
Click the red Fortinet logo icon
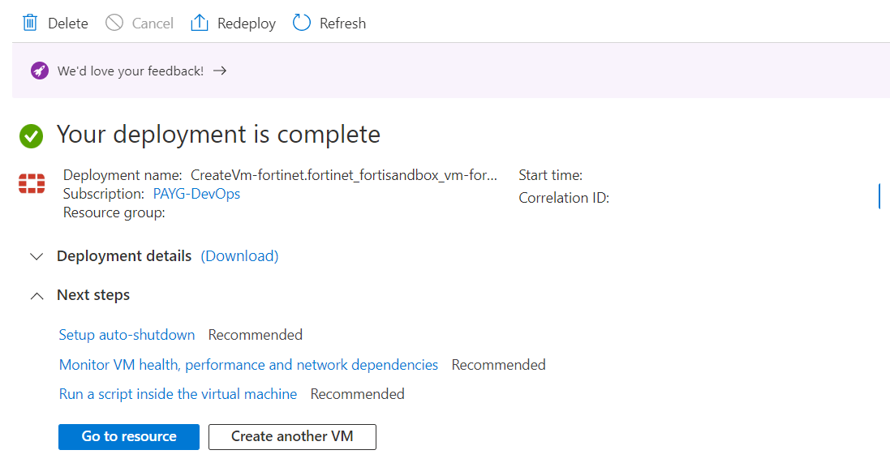point(32,184)
